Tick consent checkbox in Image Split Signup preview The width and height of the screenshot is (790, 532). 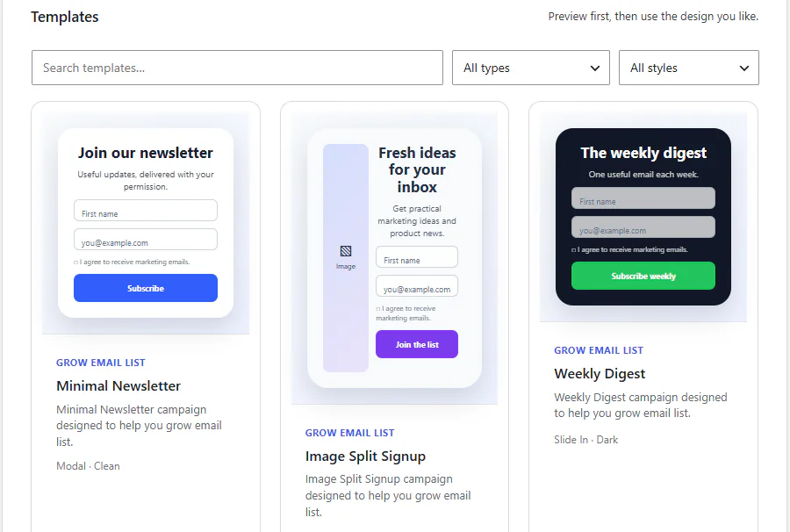click(x=377, y=309)
